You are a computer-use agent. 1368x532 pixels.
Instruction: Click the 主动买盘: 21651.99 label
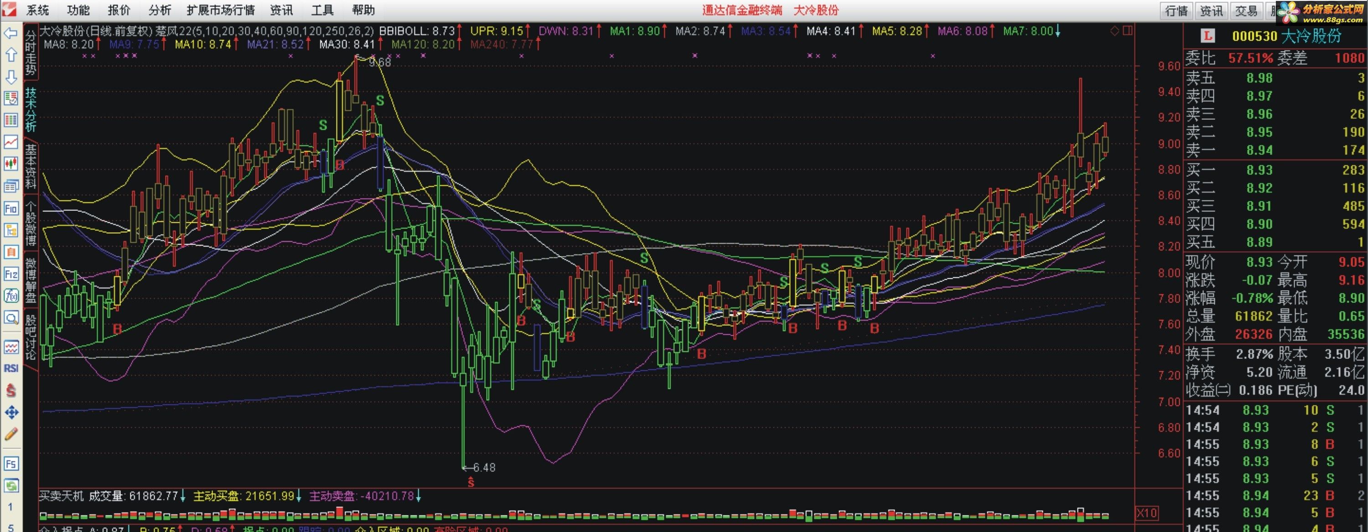click(x=243, y=496)
